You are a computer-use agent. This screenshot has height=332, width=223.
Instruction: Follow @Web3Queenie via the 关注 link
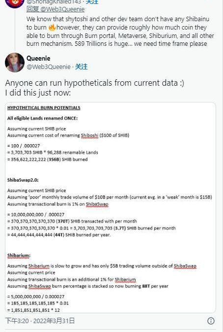click(82, 67)
